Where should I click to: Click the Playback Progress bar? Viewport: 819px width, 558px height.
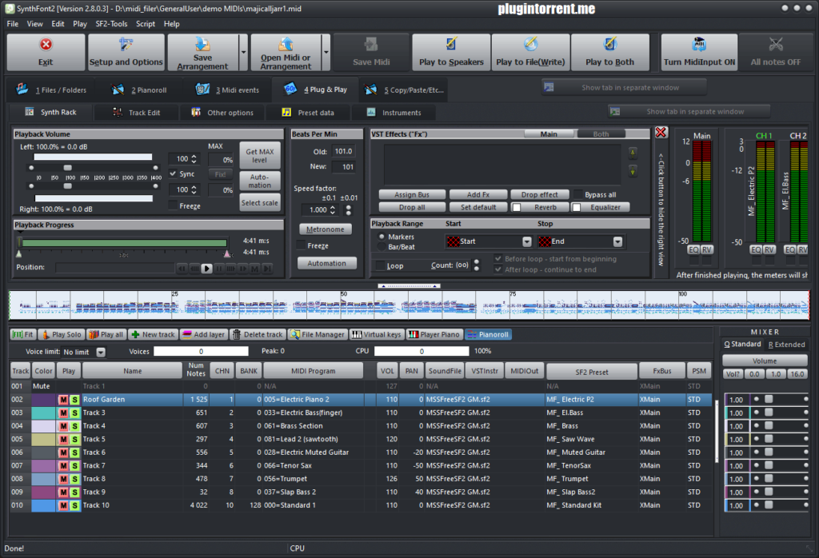124,243
